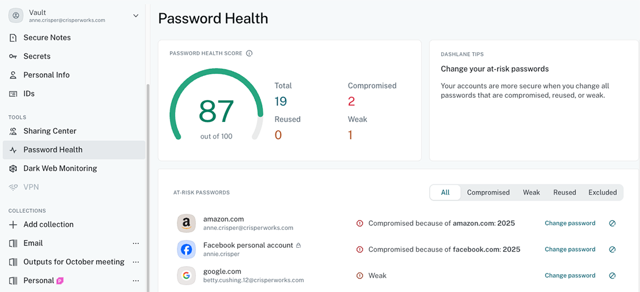Screen dimensions: 640x292
Task: Click the Total count 19
Action: coord(281,101)
